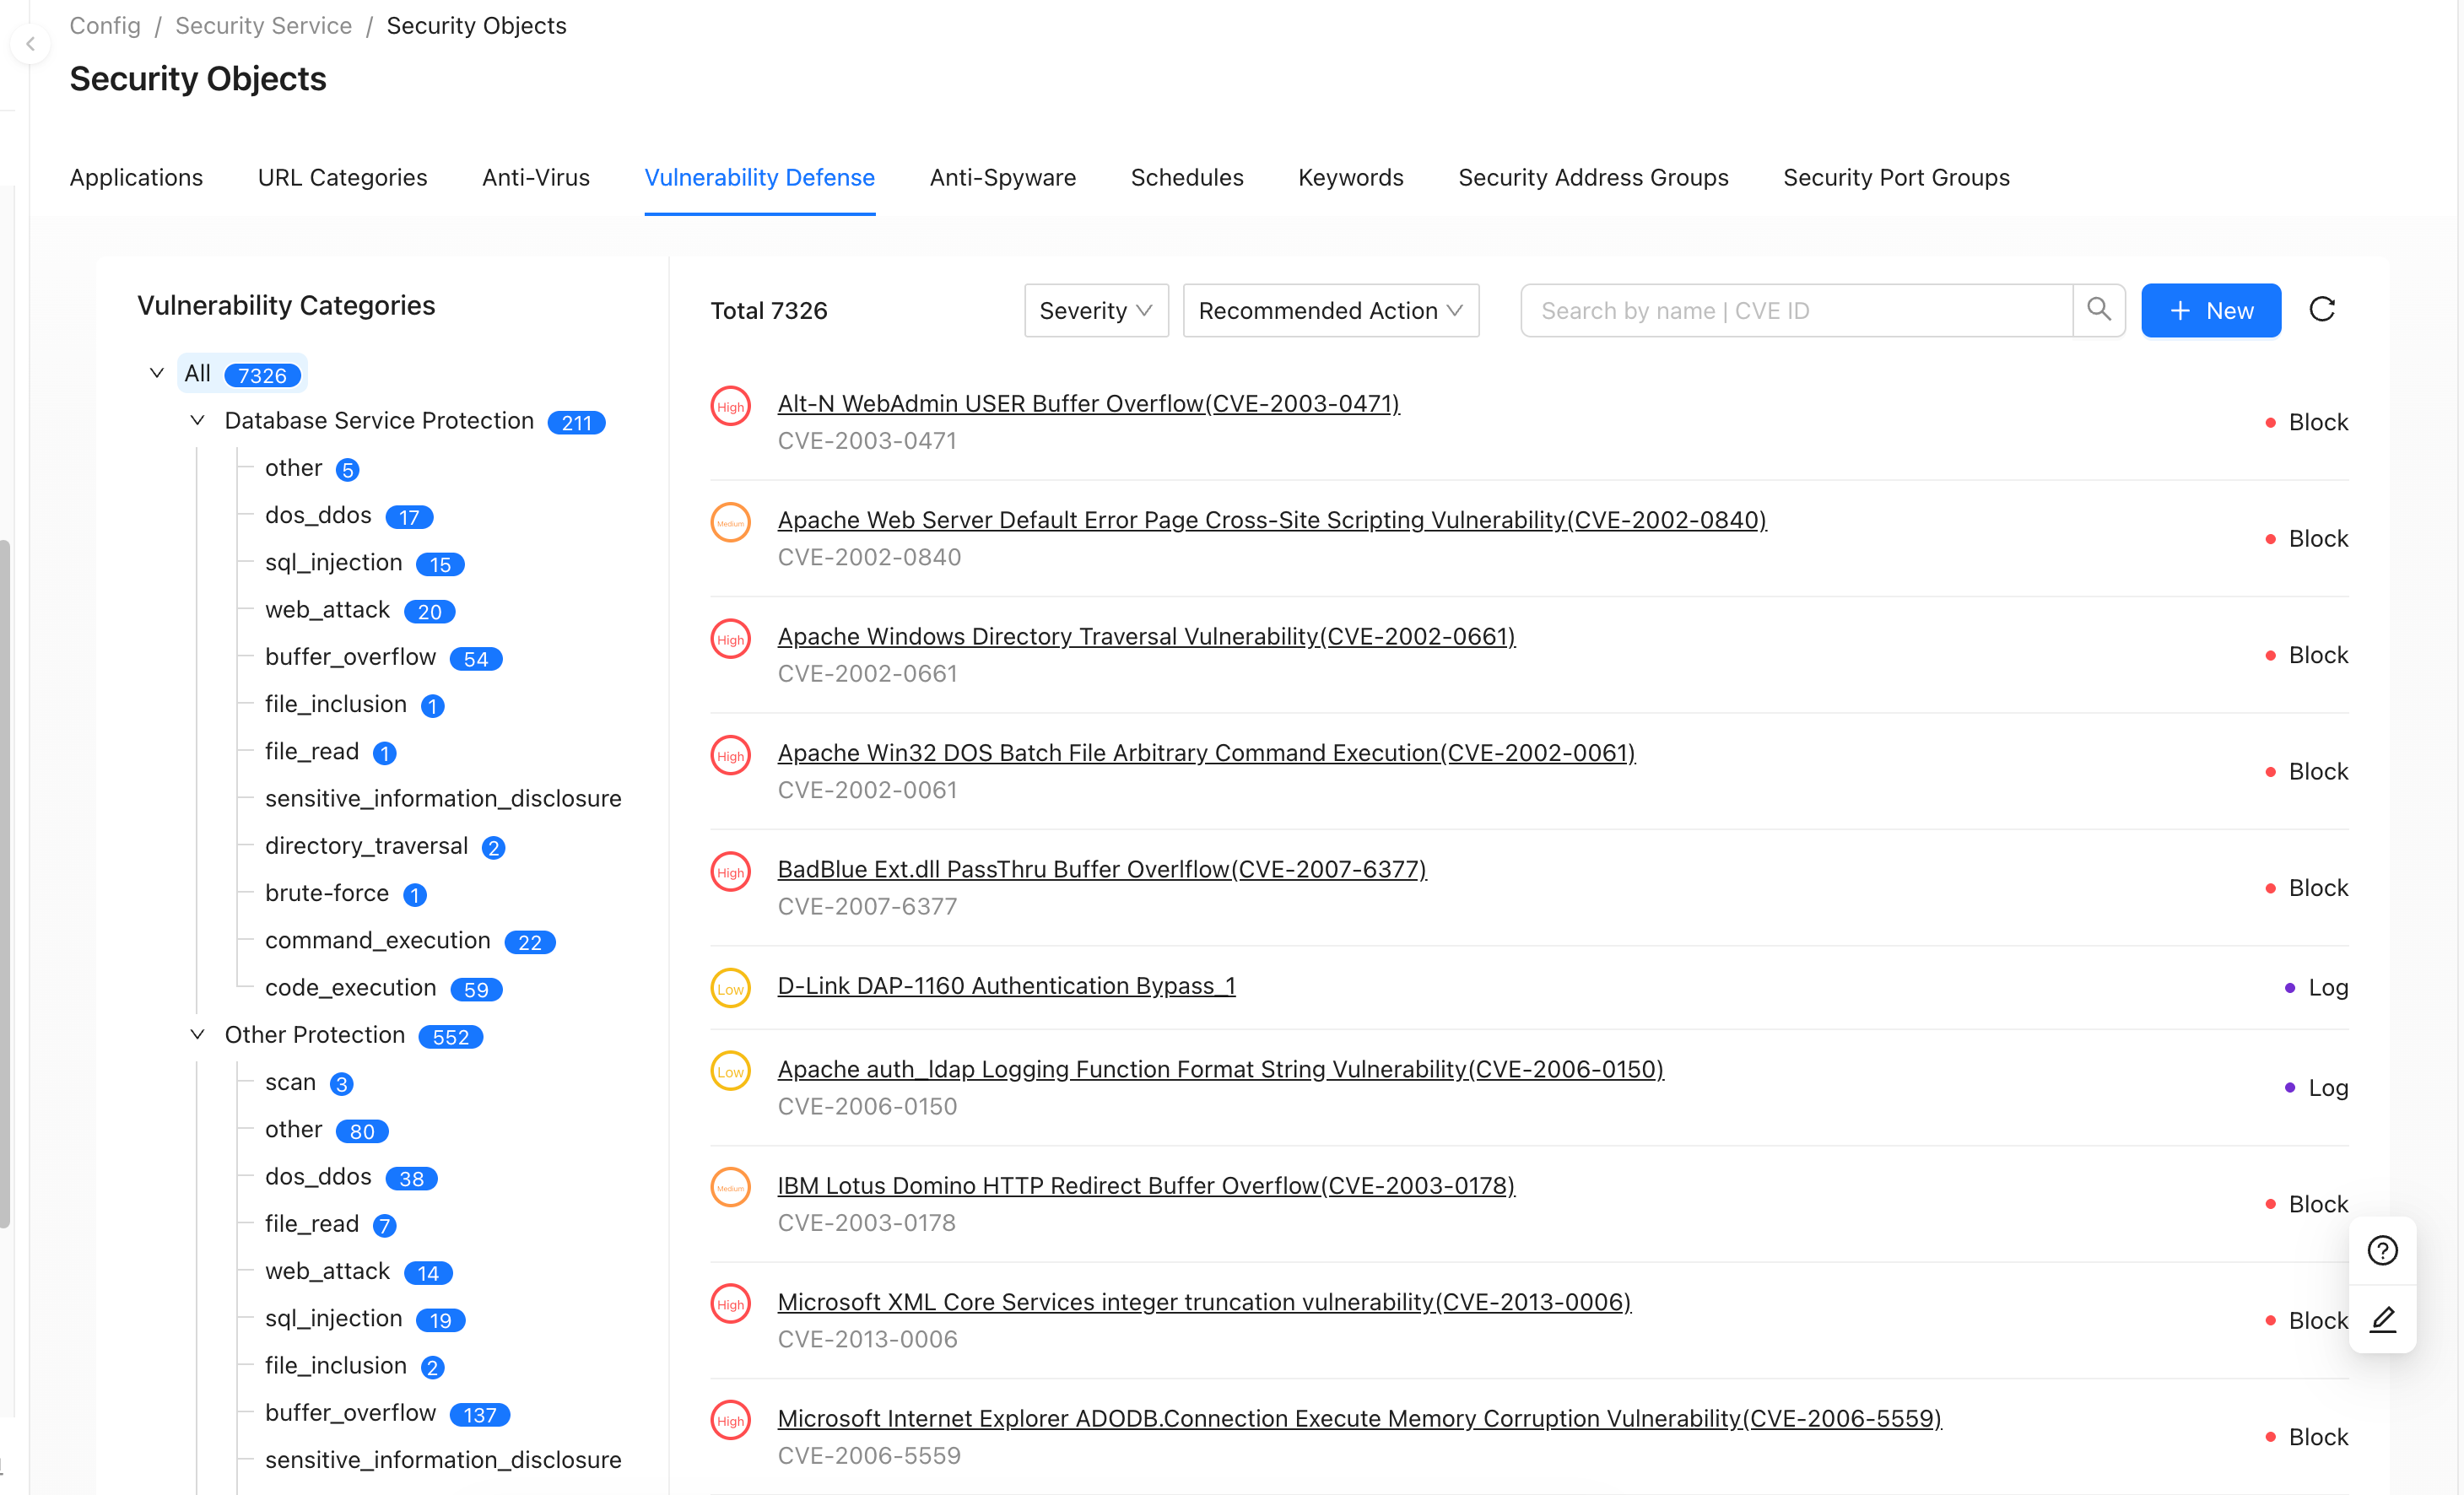Select the All 7326 category

pyautogui.click(x=242, y=373)
